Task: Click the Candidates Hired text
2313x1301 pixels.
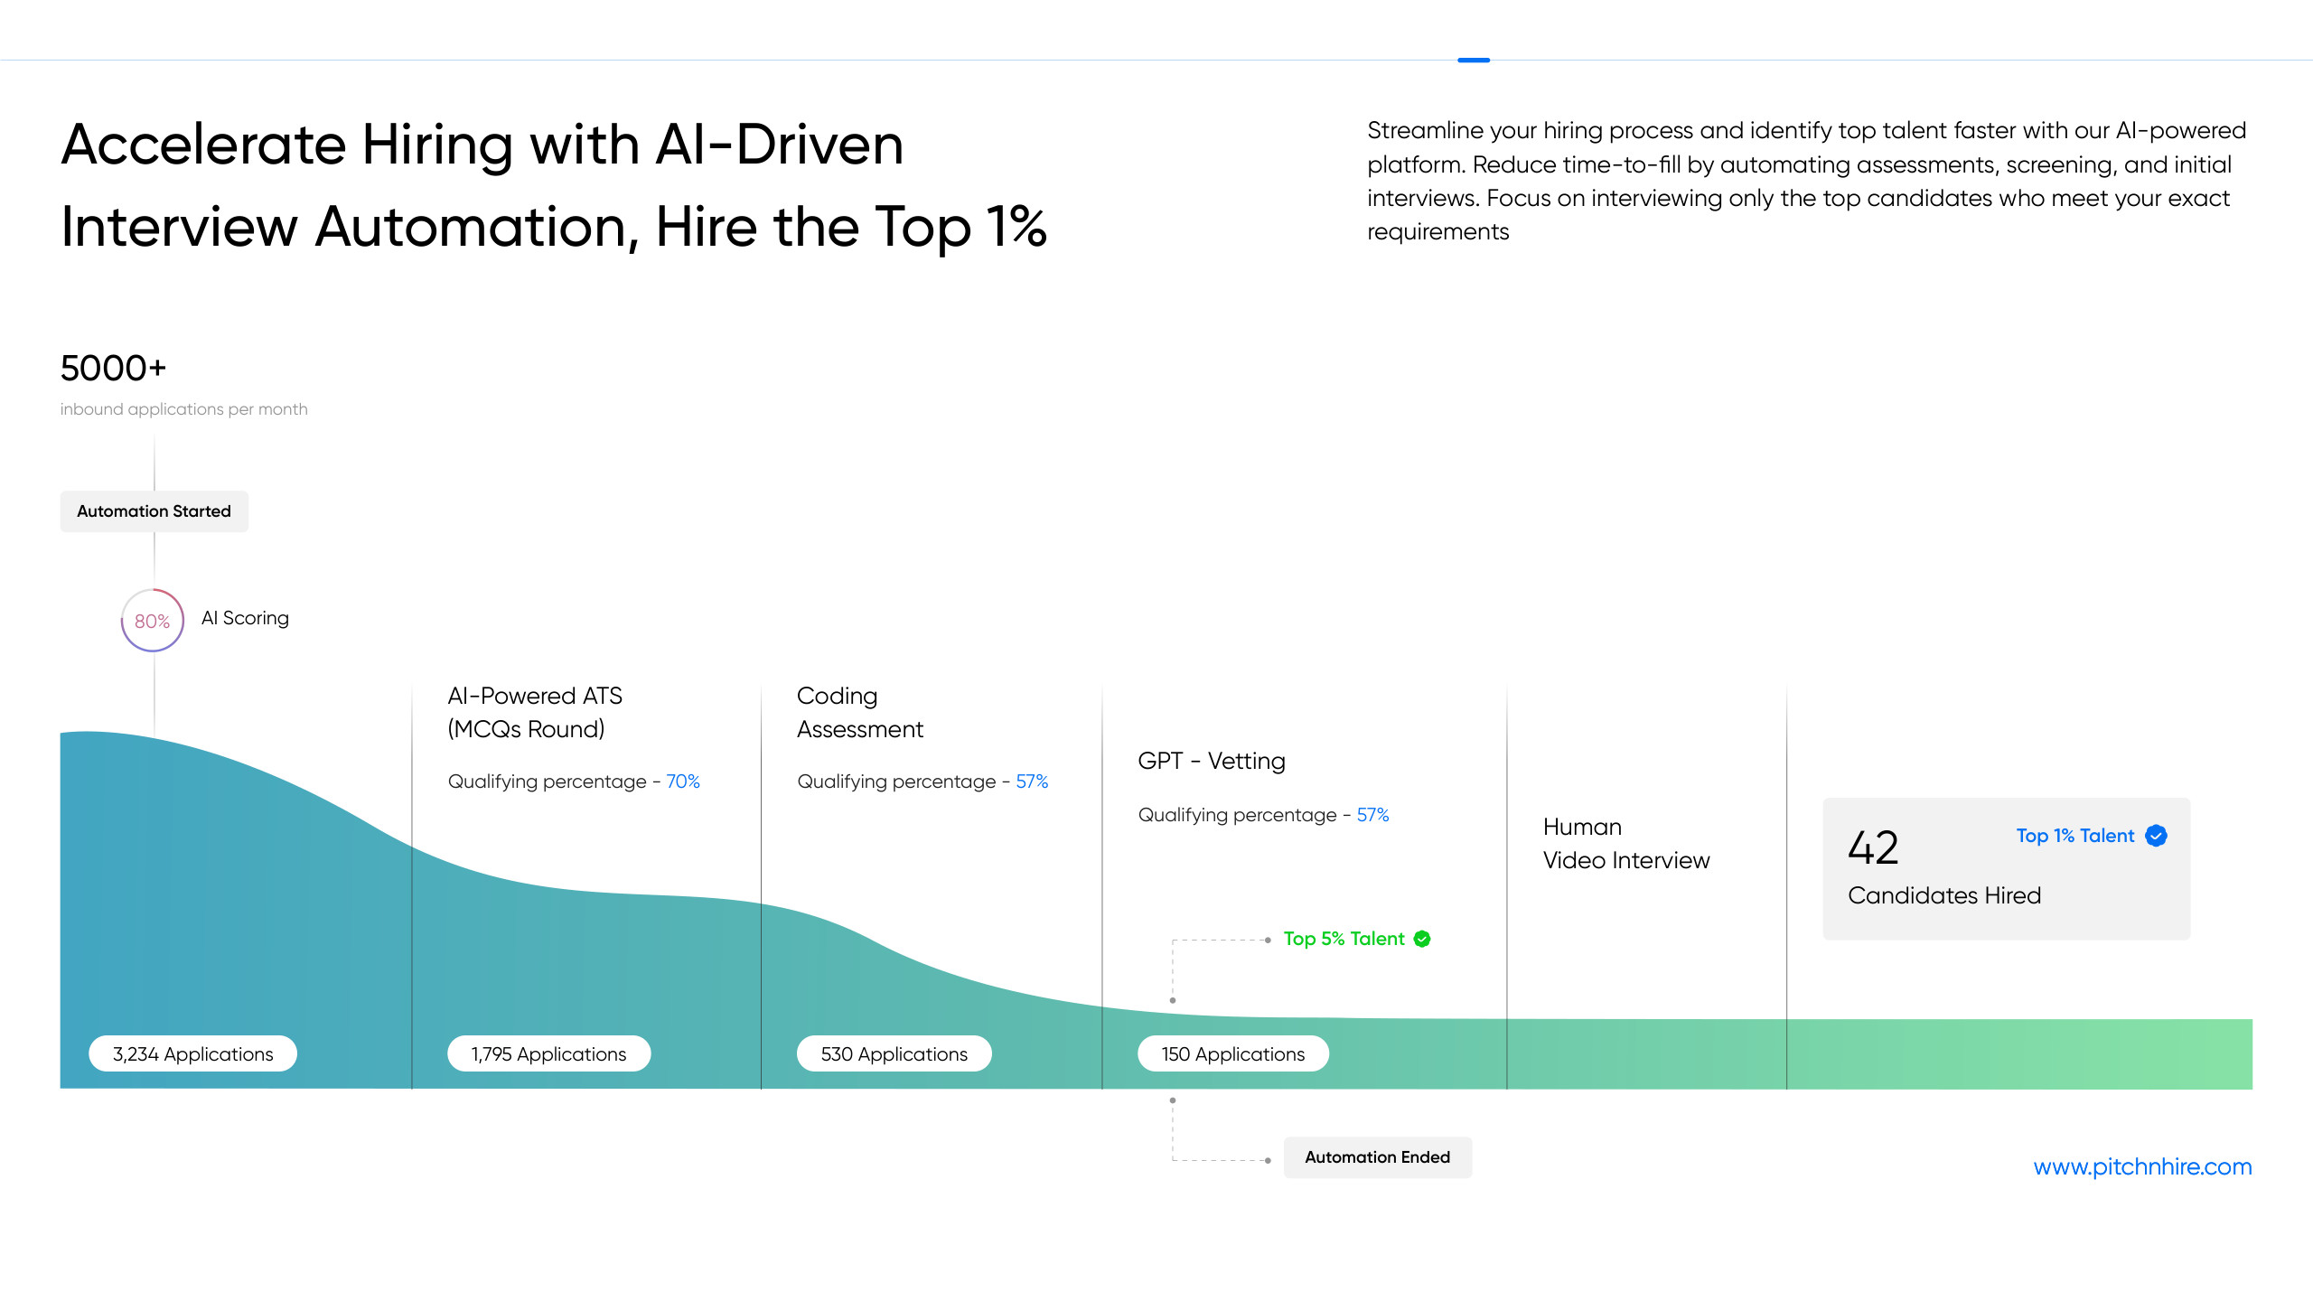Action: point(1944,895)
